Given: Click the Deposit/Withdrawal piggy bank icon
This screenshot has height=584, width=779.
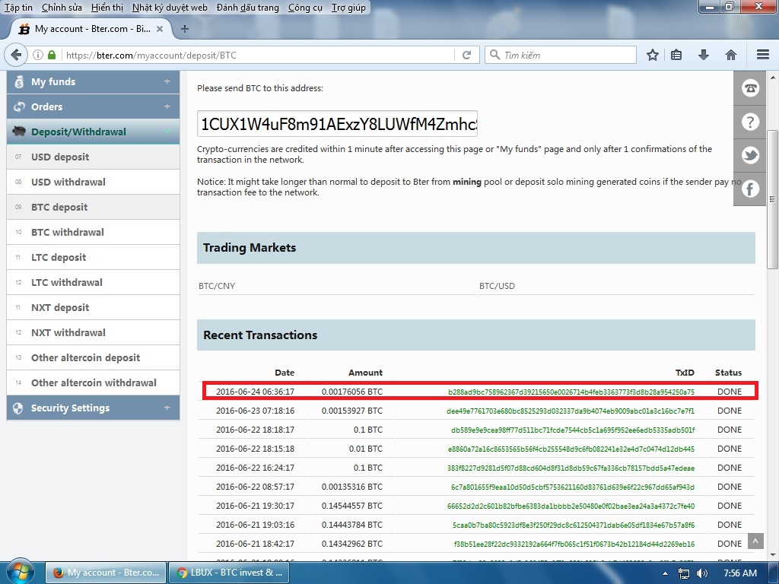Looking at the screenshot, I should [19, 132].
